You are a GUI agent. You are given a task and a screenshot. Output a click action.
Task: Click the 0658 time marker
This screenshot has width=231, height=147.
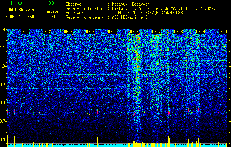tap(178, 32)
